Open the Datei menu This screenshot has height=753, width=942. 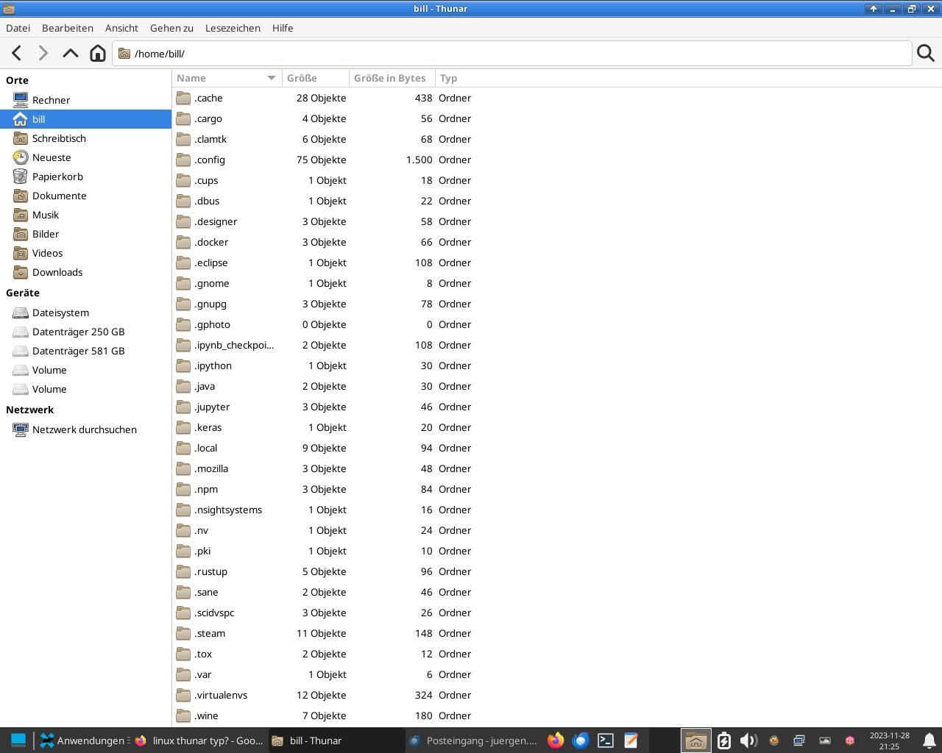point(18,28)
